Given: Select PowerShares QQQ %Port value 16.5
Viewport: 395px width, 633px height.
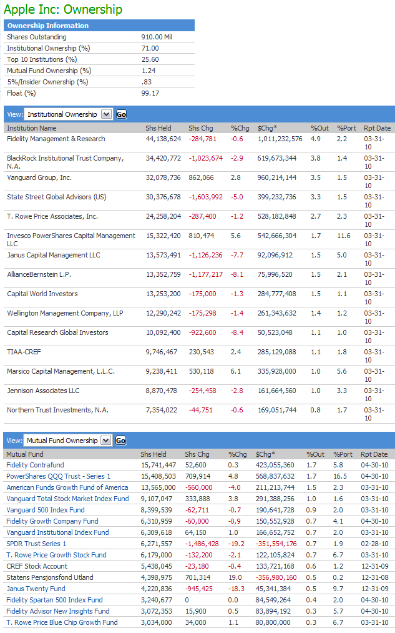Looking at the screenshot, I should [x=340, y=476].
